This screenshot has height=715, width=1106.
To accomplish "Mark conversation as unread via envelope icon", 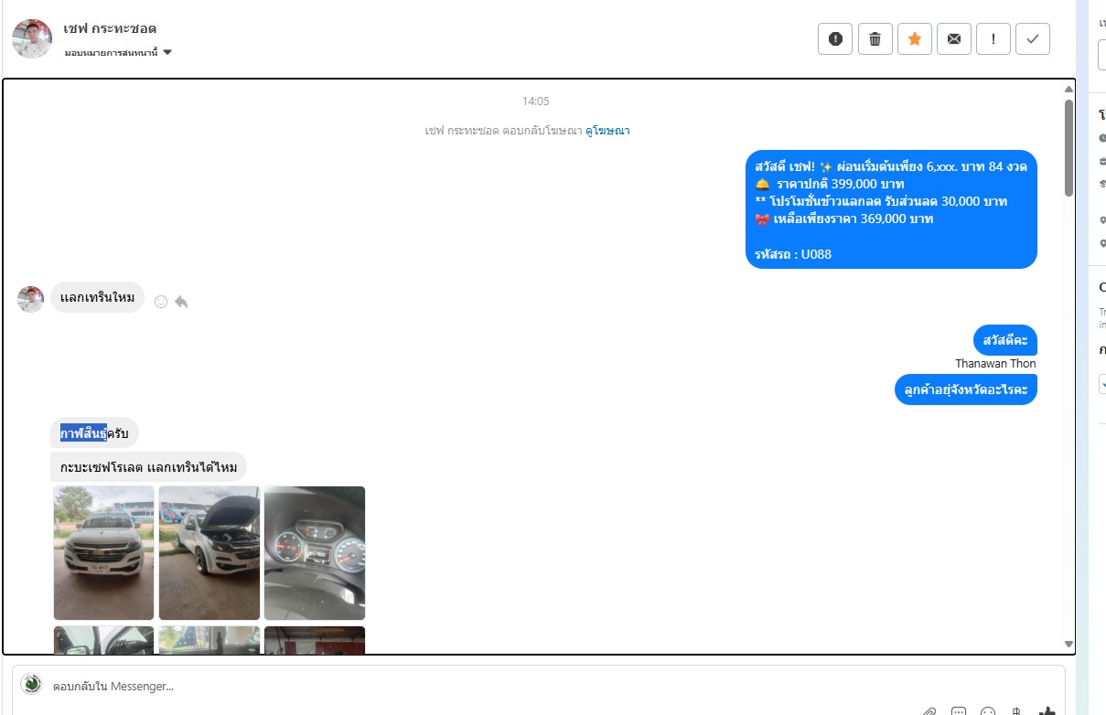I will pyautogui.click(x=954, y=38).
